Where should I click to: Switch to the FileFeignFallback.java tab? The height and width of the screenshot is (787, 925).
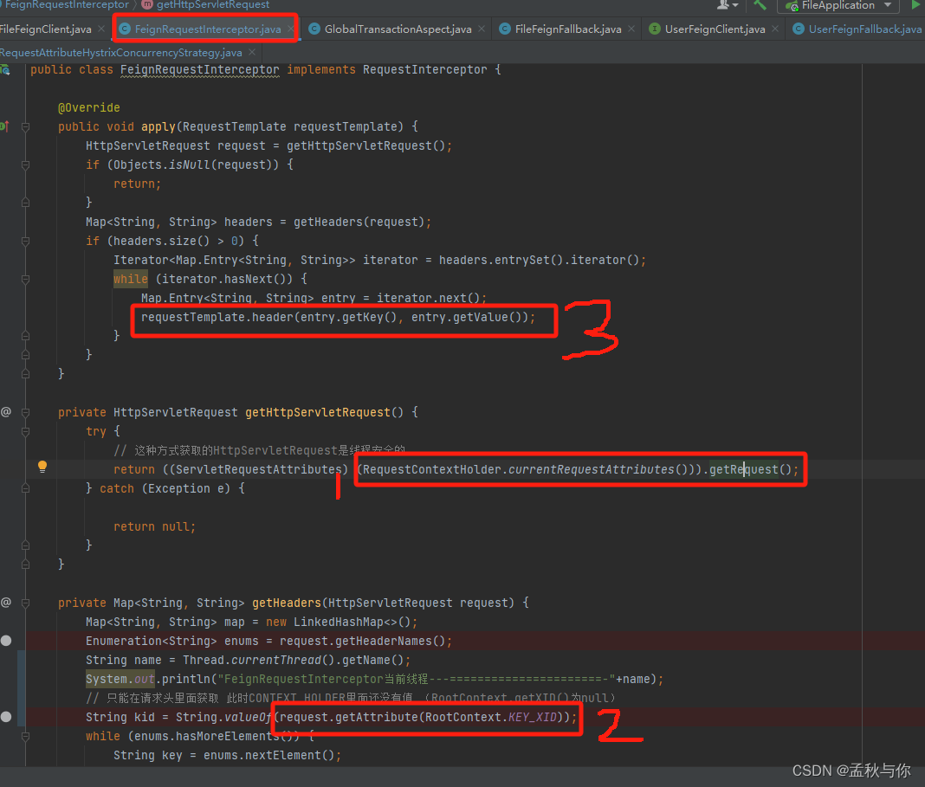tap(567, 29)
